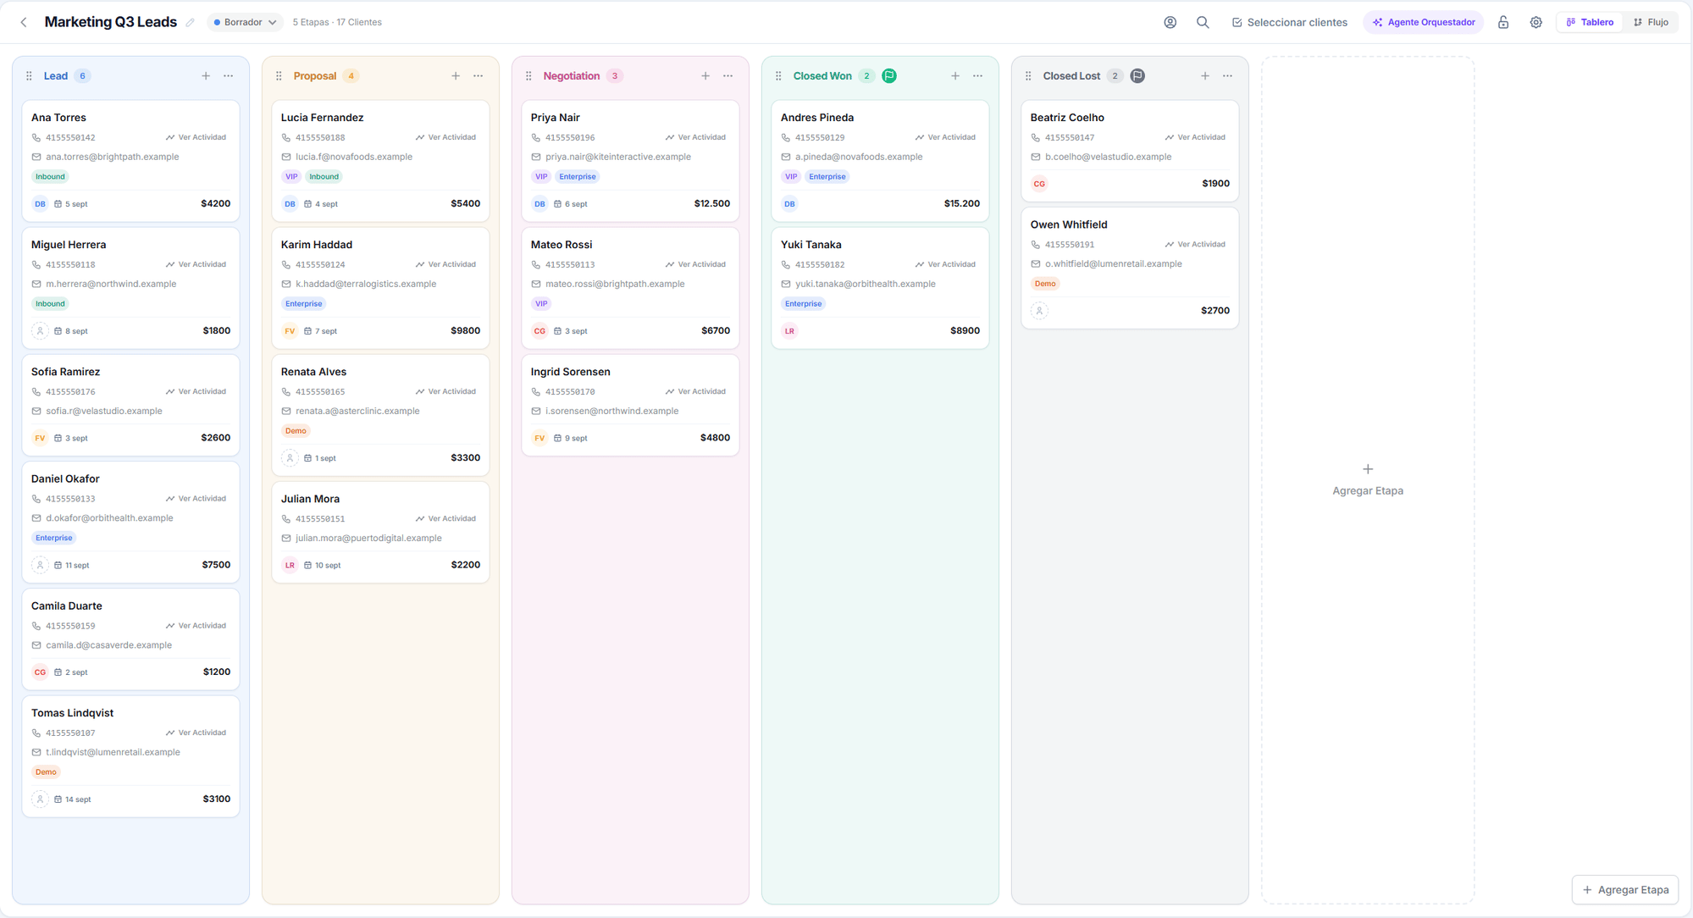Screen dimensions: 1693x918
Task: Open Agente Orquestador
Action: (x=1424, y=22)
